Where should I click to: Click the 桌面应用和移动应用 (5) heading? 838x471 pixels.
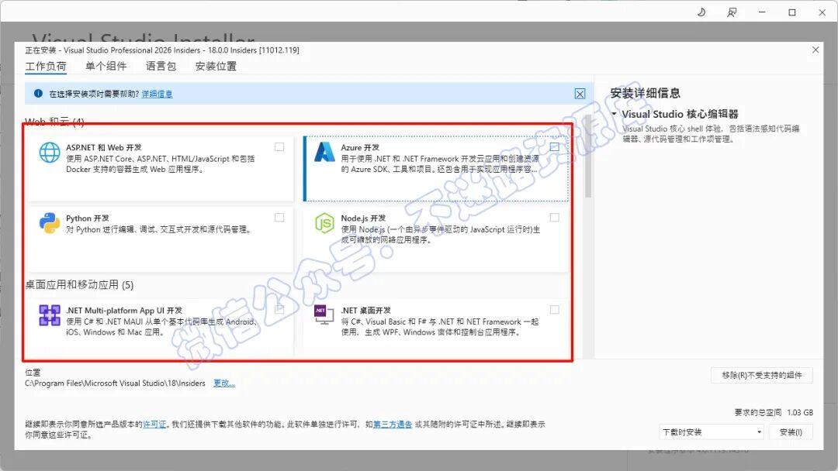pos(79,285)
